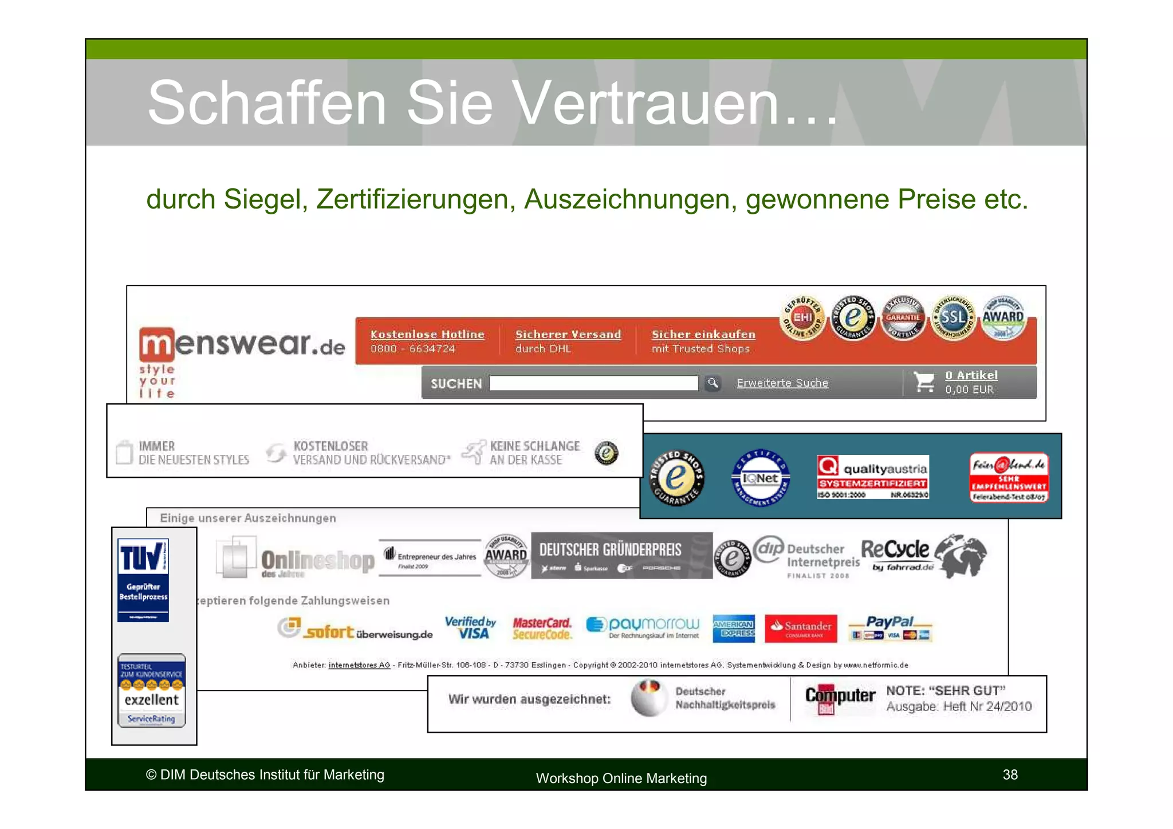Click the sofort überweisung.de payment logo
The image size is (1173, 829).
[x=355, y=629]
